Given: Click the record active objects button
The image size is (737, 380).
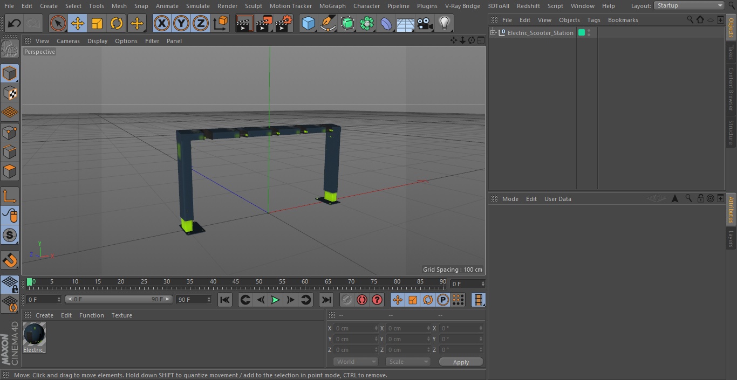Looking at the screenshot, I should (x=347, y=300).
